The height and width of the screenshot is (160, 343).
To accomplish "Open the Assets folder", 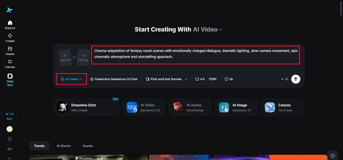I will click(10, 51).
